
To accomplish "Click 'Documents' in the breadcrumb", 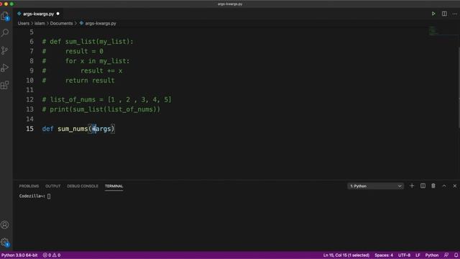I will click(x=61, y=24).
